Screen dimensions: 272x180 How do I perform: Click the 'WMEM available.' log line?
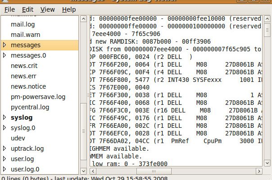pos(116,156)
